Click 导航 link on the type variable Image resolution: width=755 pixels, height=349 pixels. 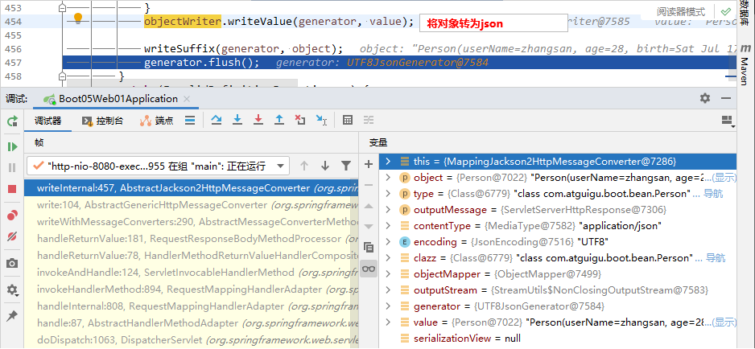[713, 194]
